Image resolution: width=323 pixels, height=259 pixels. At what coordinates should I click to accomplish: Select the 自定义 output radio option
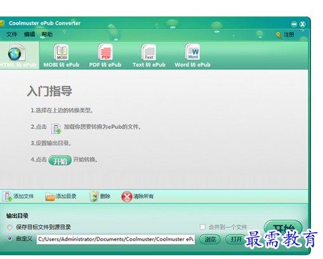pyautogui.click(x=10, y=239)
